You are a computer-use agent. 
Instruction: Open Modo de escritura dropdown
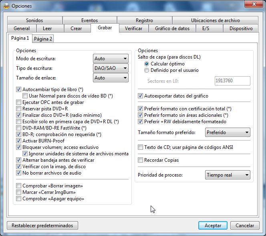pos(111,59)
